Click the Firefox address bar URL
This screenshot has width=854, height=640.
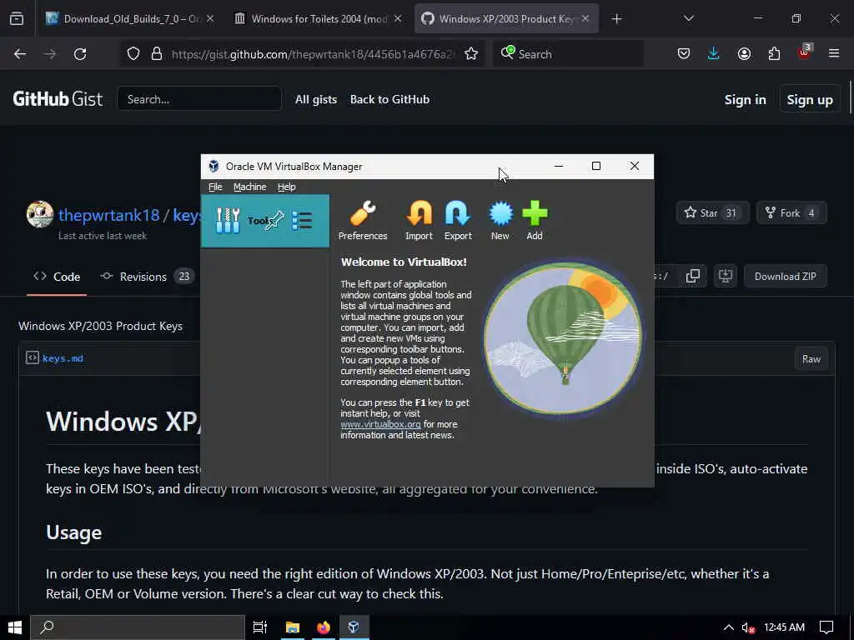click(312, 54)
